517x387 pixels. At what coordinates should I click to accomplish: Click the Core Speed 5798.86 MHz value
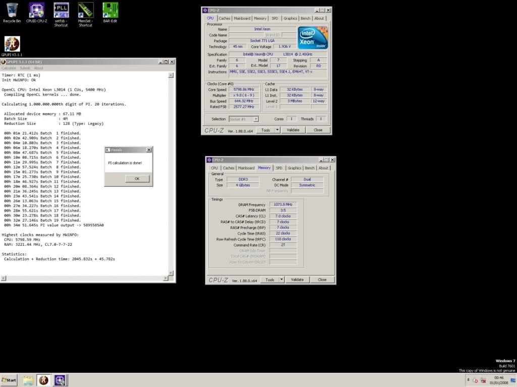tap(244, 90)
